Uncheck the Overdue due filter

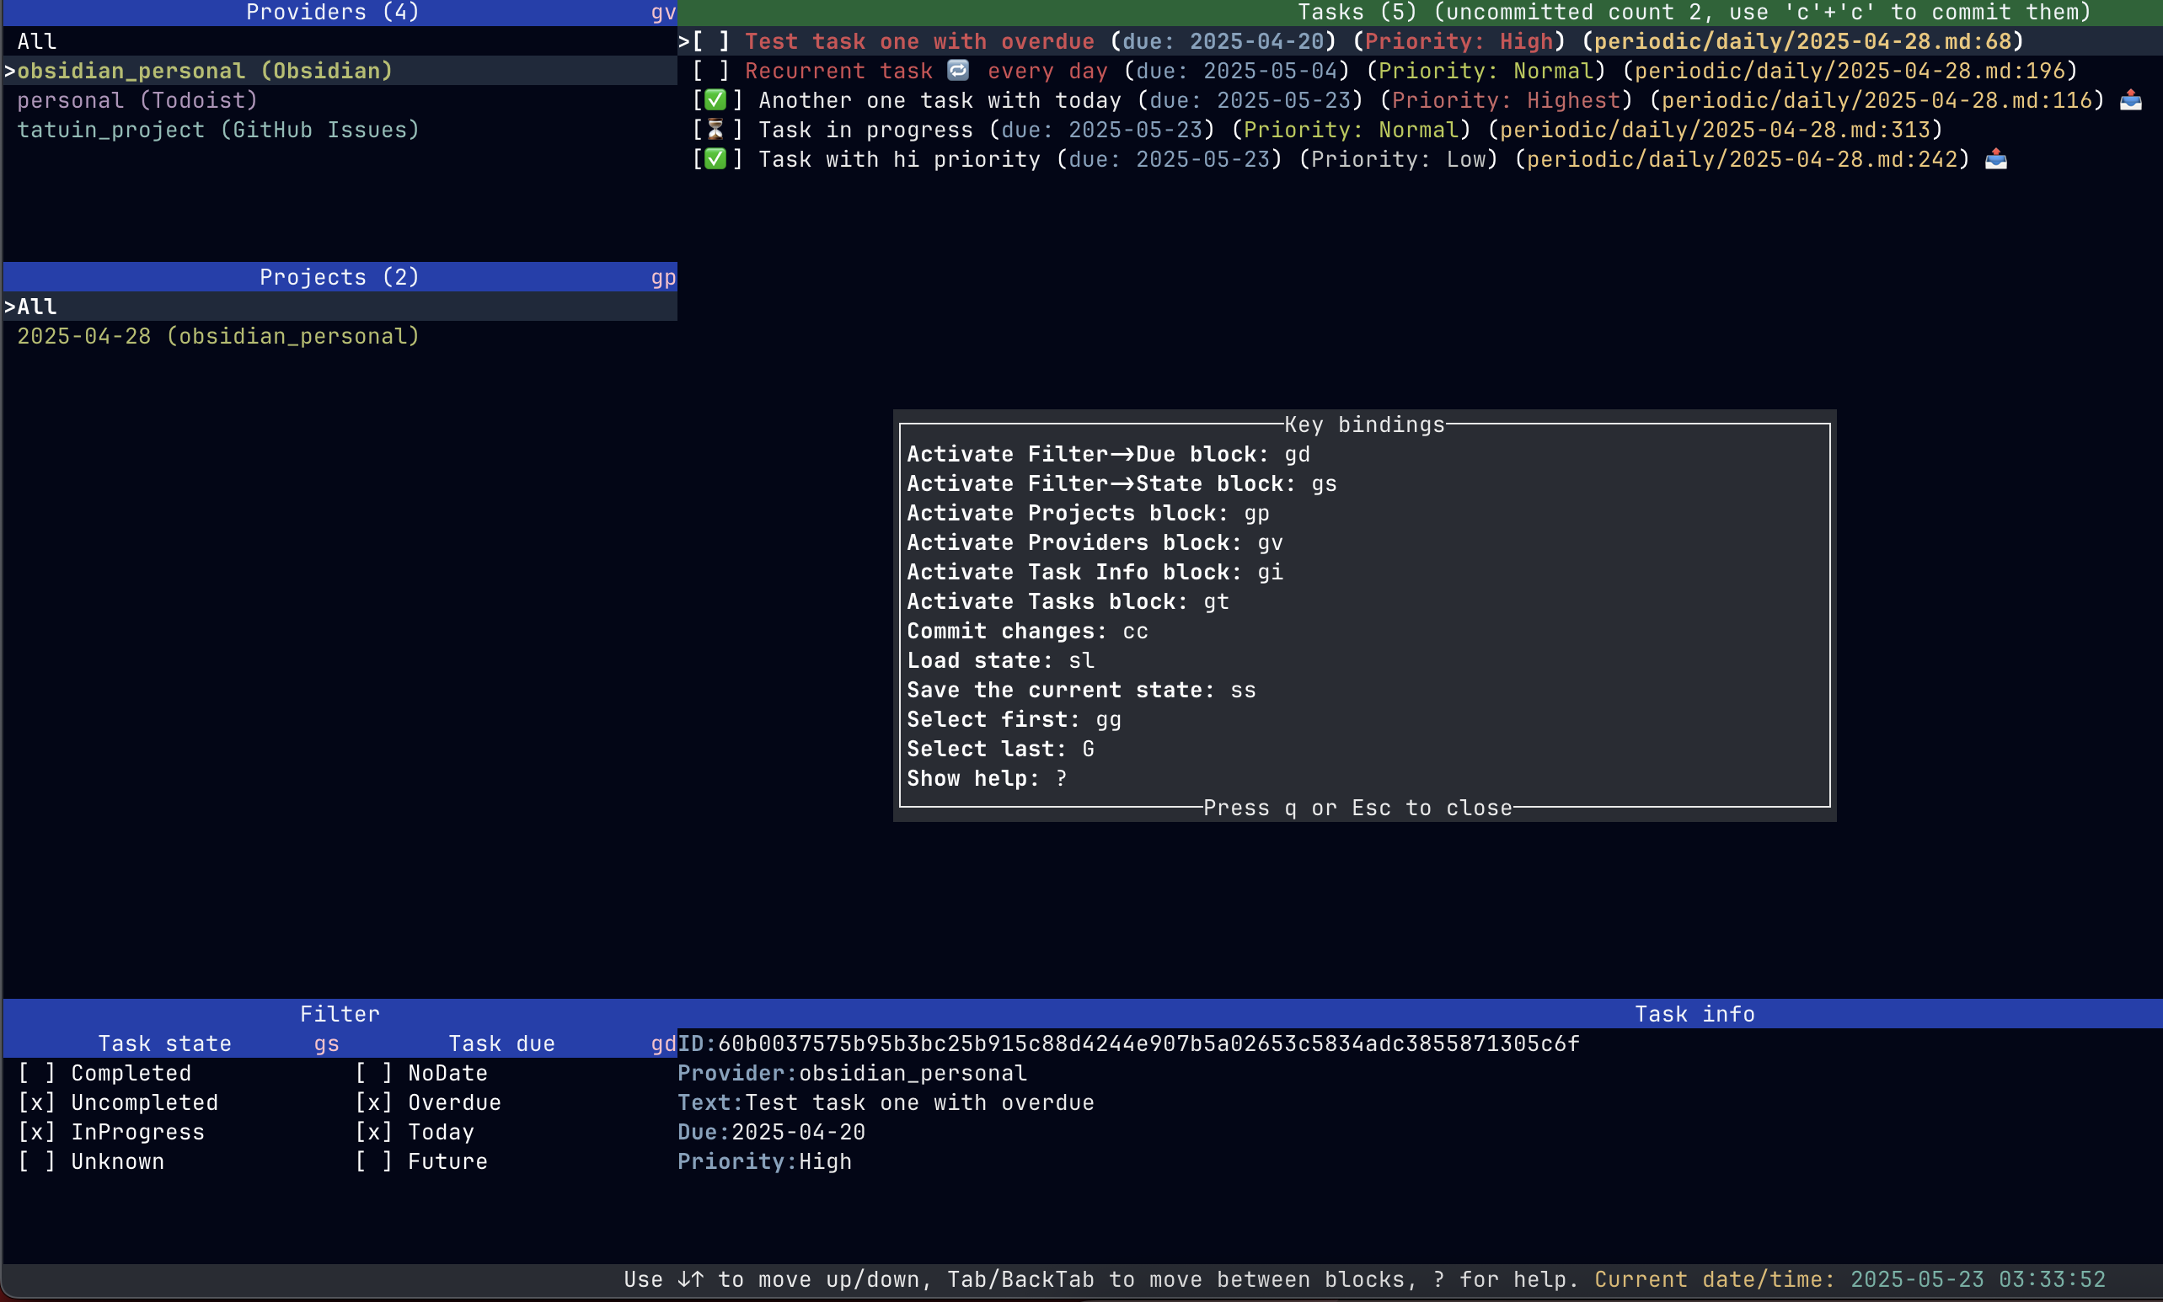pos(374,1103)
